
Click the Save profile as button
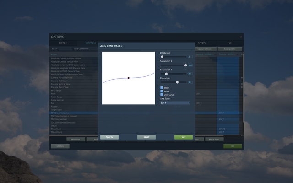(x=206, y=49)
